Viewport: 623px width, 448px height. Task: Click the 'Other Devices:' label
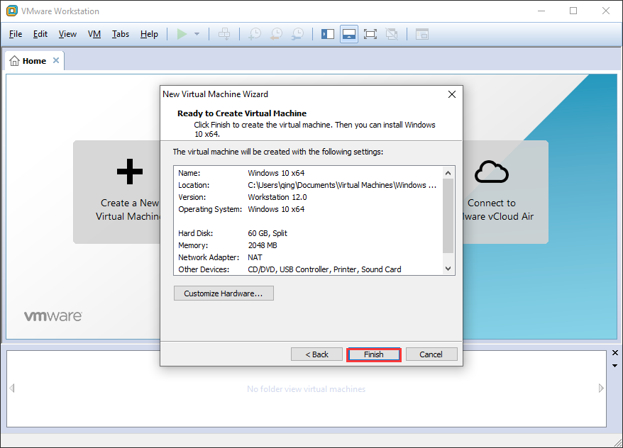(204, 269)
